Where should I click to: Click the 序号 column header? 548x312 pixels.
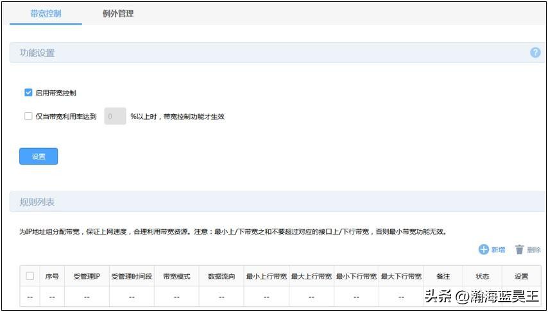point(52,277)
